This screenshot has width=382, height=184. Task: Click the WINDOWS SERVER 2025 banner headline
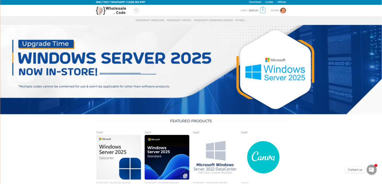tap(115, 58)
